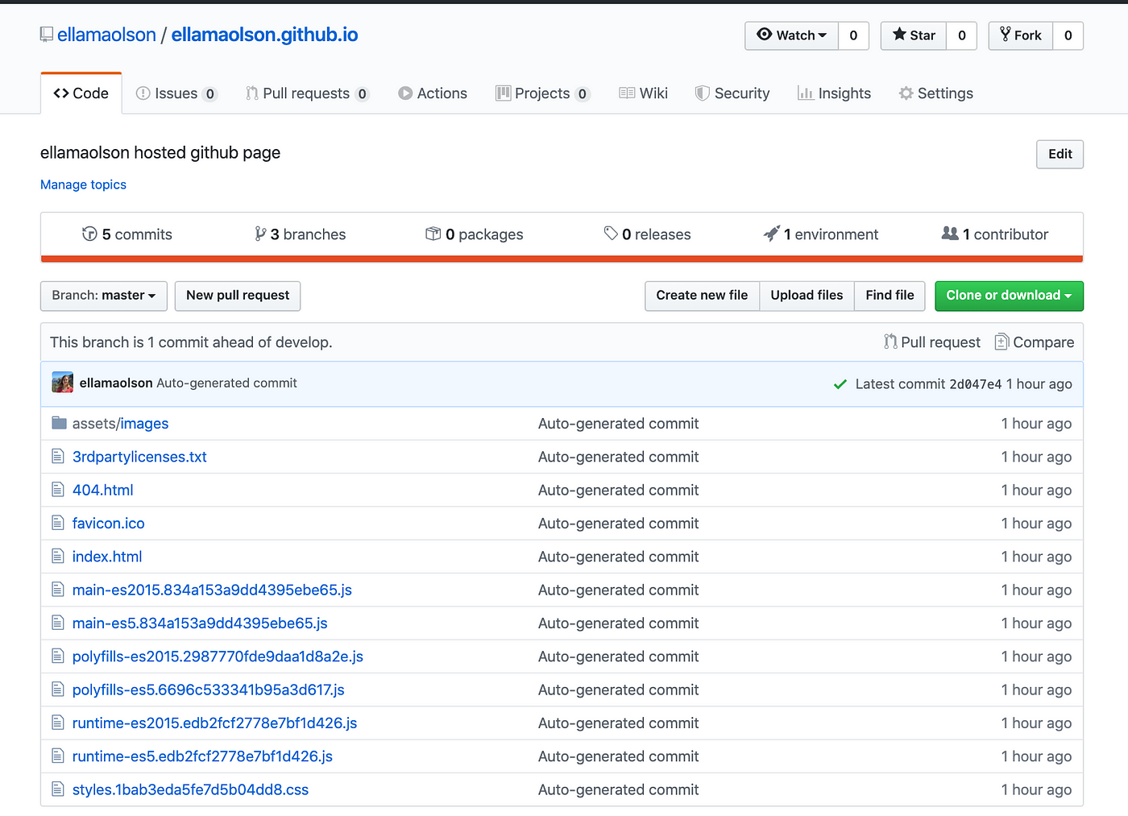Click the shield icon on the Security tab
This screenshot has width=1128, height=816.
[703, 93]
